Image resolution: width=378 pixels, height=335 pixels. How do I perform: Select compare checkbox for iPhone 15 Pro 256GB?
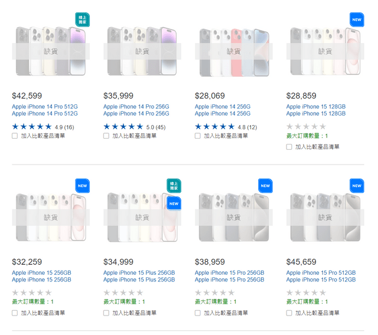[198, 313]
